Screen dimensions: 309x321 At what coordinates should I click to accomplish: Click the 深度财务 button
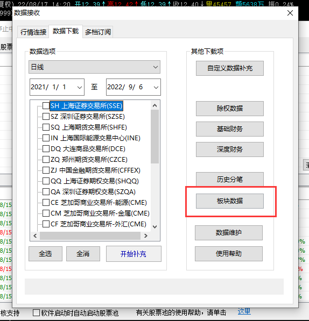coord(230,149)
